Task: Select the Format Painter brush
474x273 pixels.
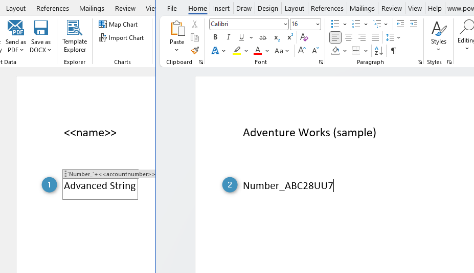Action: click(195, 51)
